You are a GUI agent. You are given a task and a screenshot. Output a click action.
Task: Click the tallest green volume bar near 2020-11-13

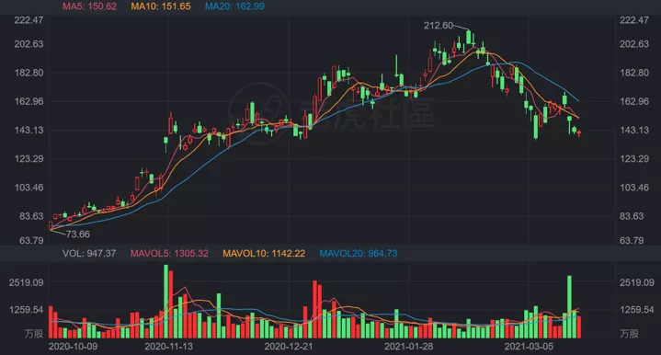(x=165, y=302)
